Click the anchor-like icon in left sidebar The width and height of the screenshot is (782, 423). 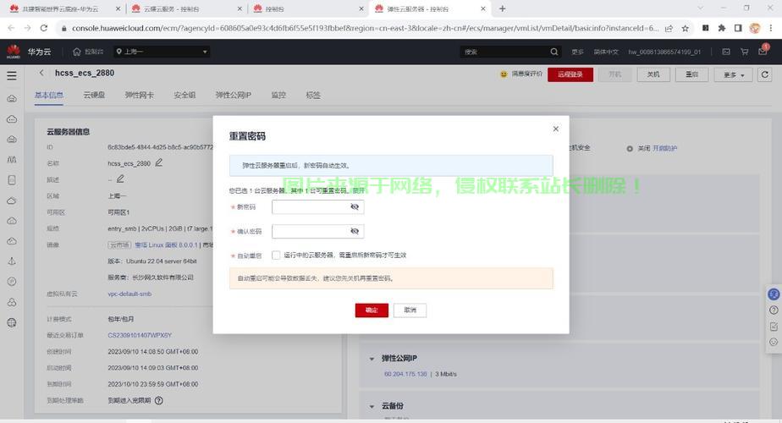12,261
